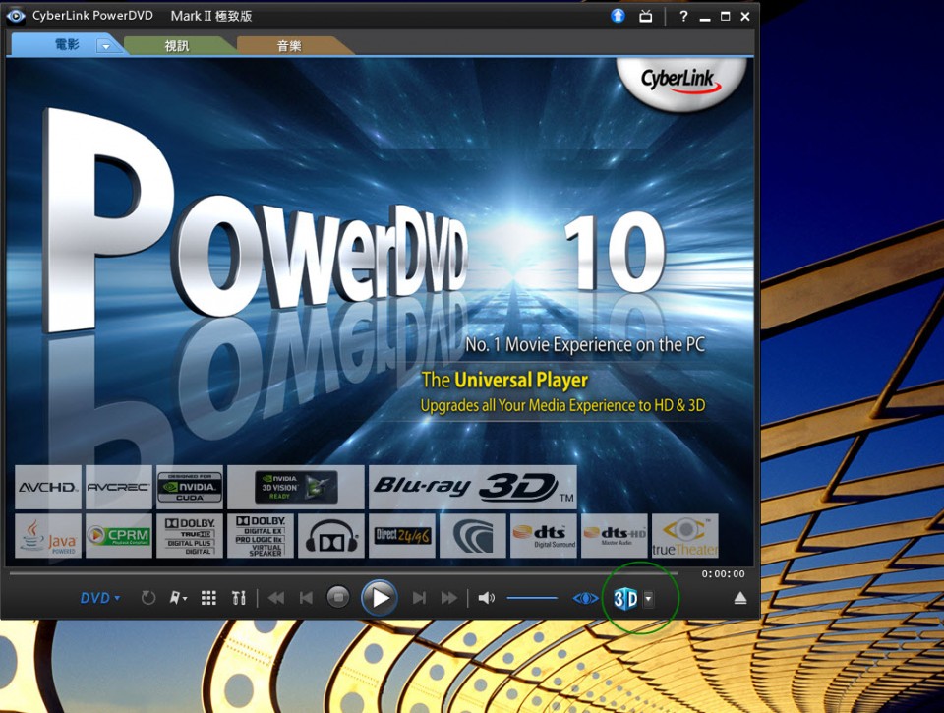Click the 'The Universal Player' text

click(504, 380)
